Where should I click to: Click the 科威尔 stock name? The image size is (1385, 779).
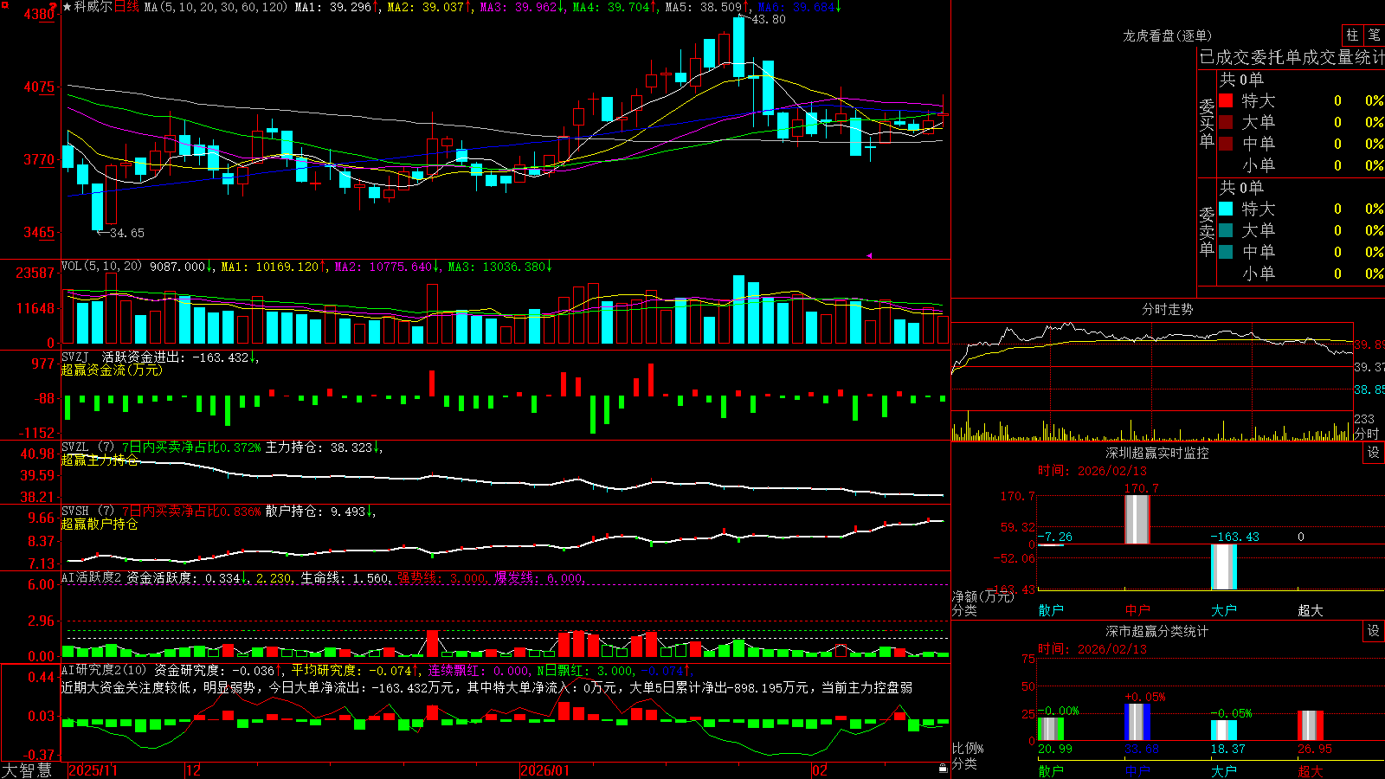[93, 7]
